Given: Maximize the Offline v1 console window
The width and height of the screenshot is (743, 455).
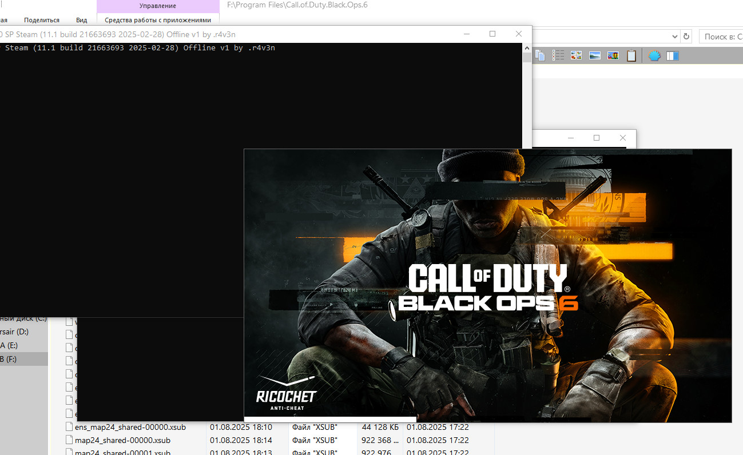Looking at the screenshot, I should 492,34.
